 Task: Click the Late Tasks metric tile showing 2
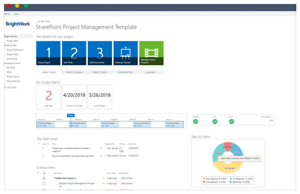point(48,97)
